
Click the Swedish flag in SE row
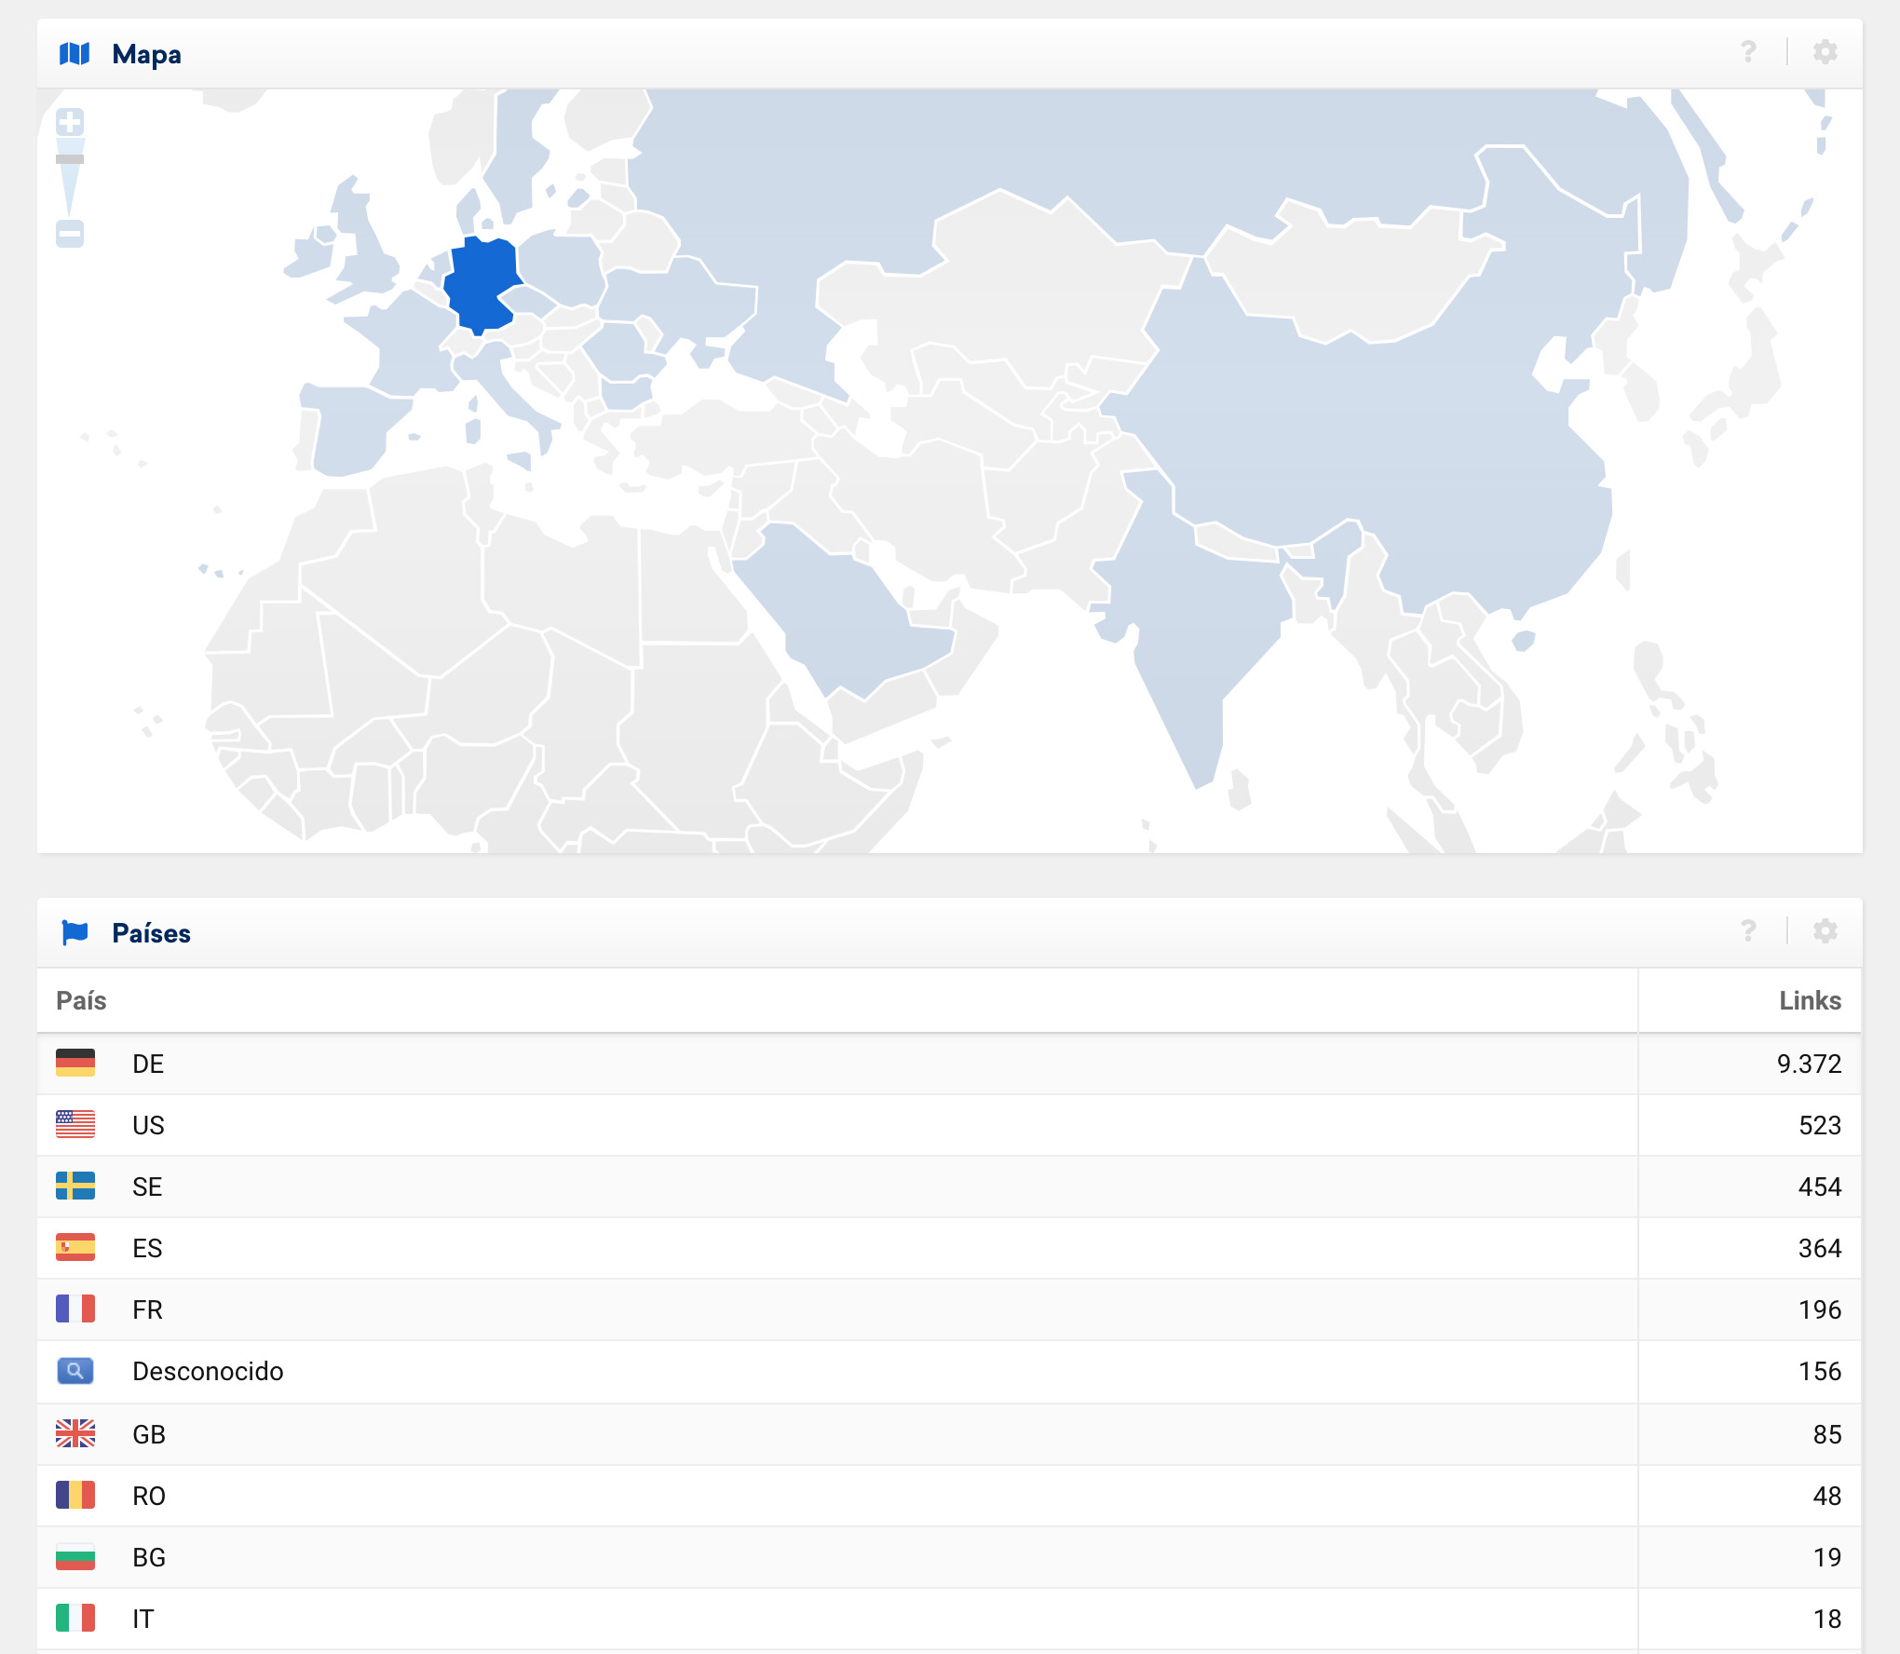point(75,1186)
